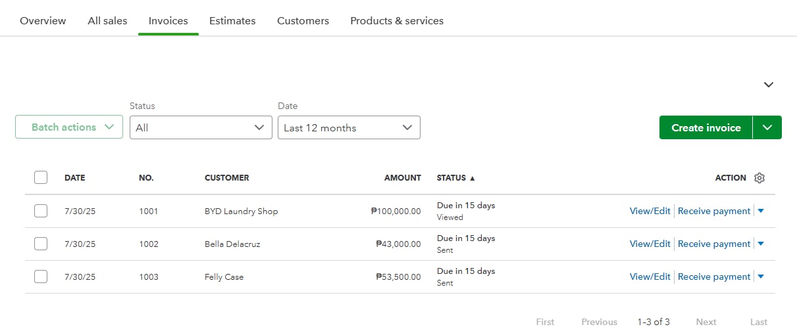Open table settings gear icon
Viewport: 797px width, 333px height.
759,178
